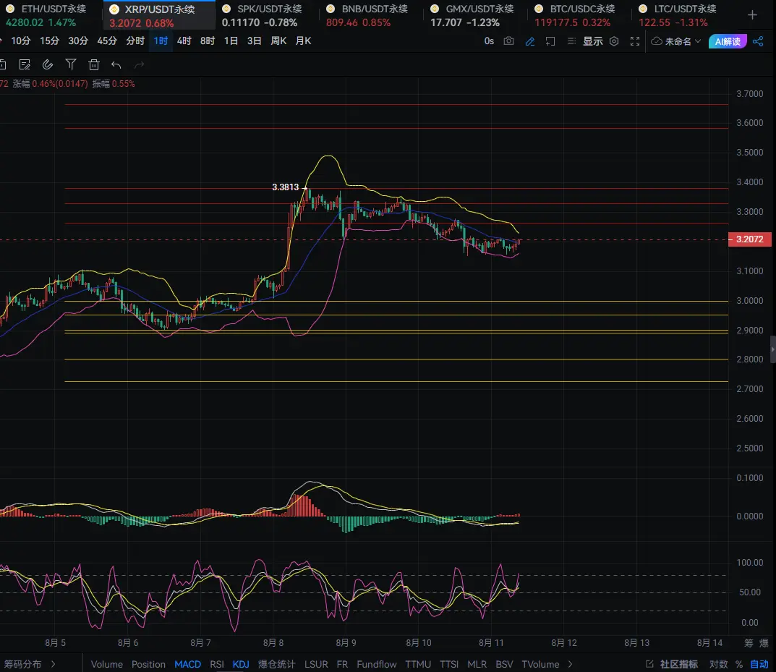
Task: Toggle Fundflow indicator
Action: point(376,664)
